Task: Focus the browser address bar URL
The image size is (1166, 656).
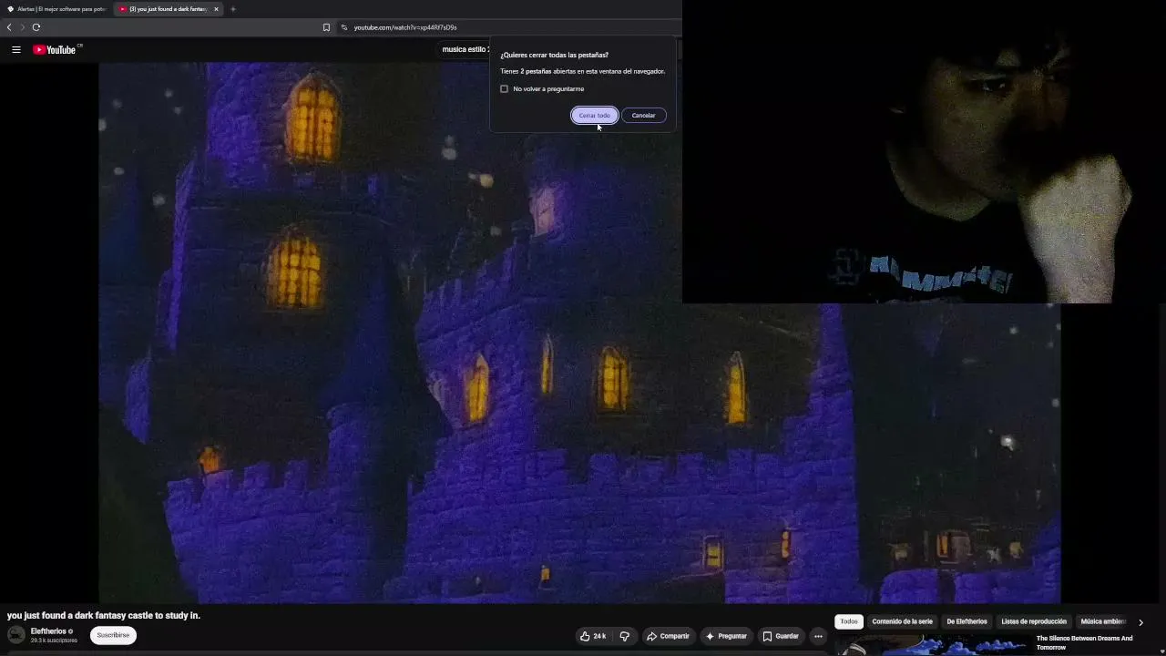Action: [x=404, y=27]
